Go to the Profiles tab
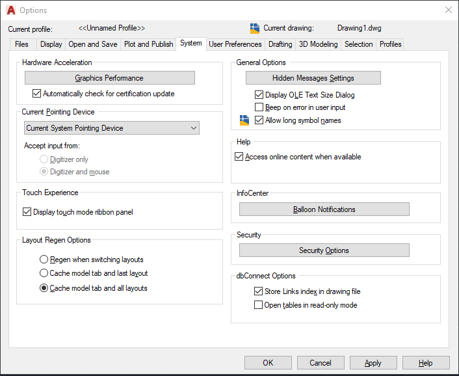The width and height of the screenshot is (459, 376). point(390,44)
